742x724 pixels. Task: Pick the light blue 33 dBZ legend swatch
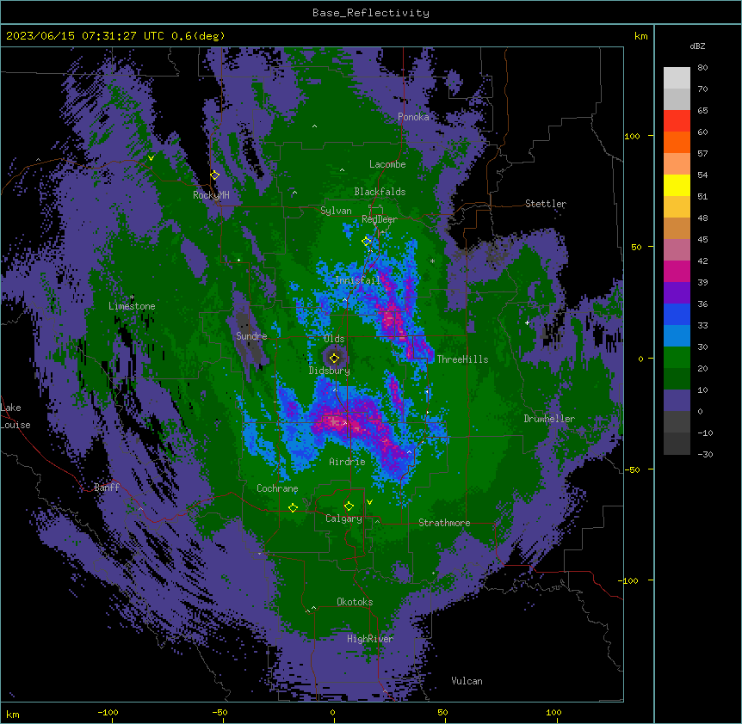[677, 336]
